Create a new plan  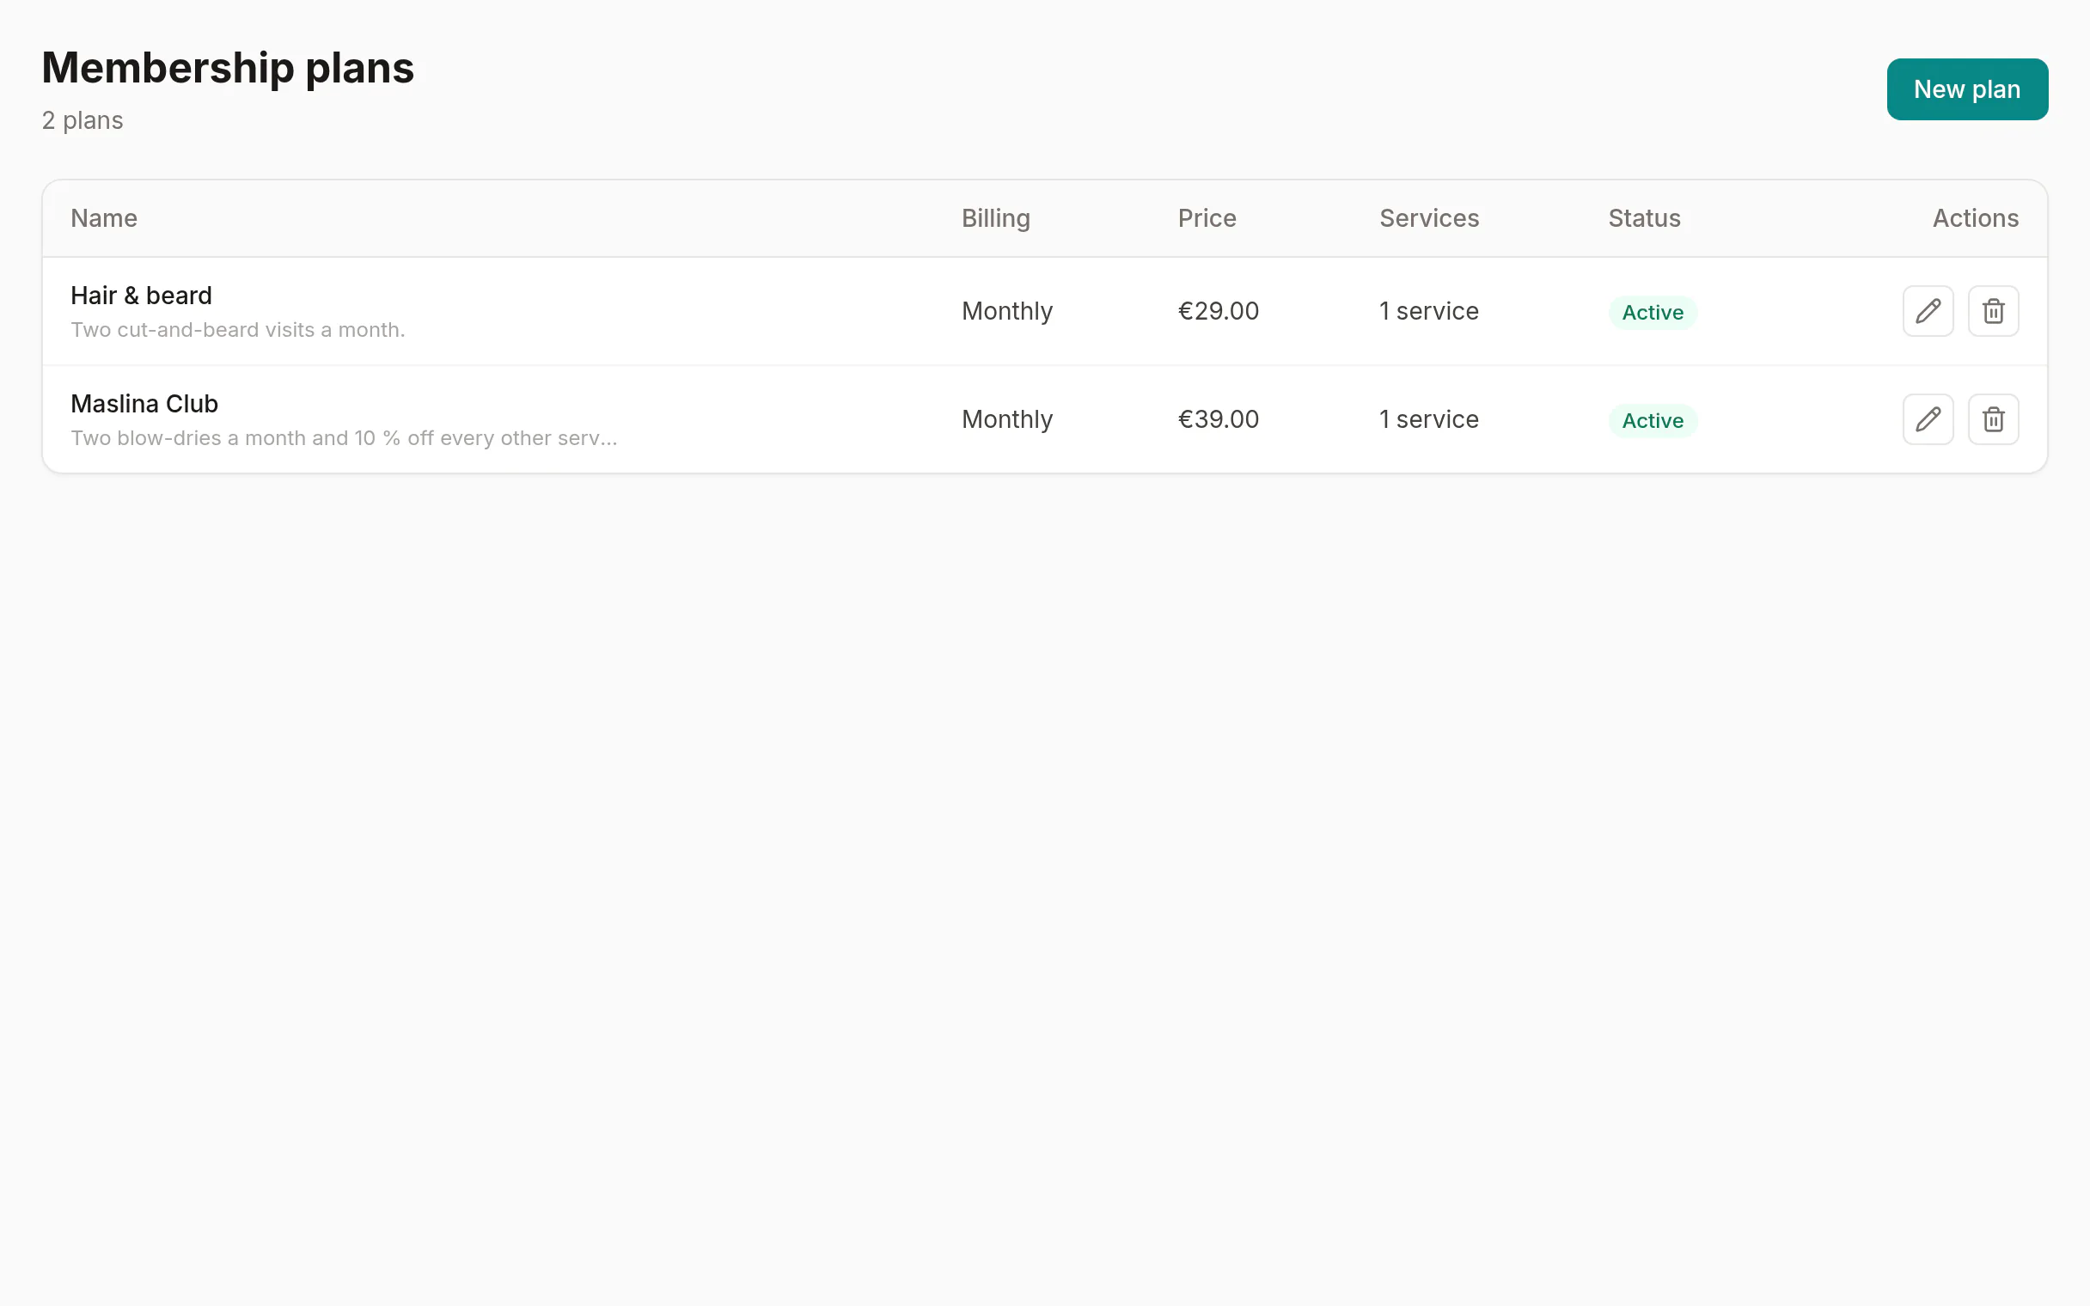pos(1966,89)
